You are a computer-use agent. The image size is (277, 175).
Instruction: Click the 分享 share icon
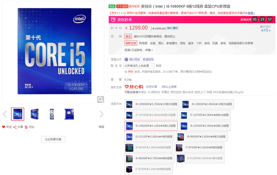[x=15, y=127]
